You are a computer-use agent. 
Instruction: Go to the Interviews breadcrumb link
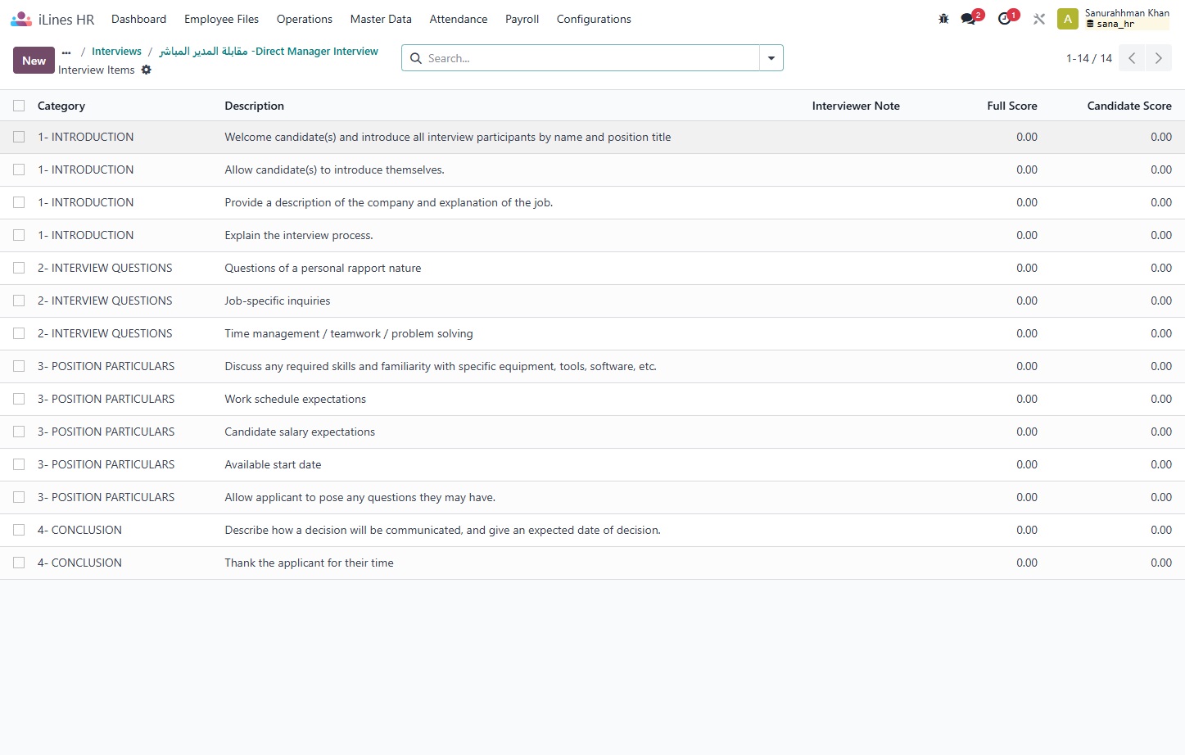pos(116,52)
